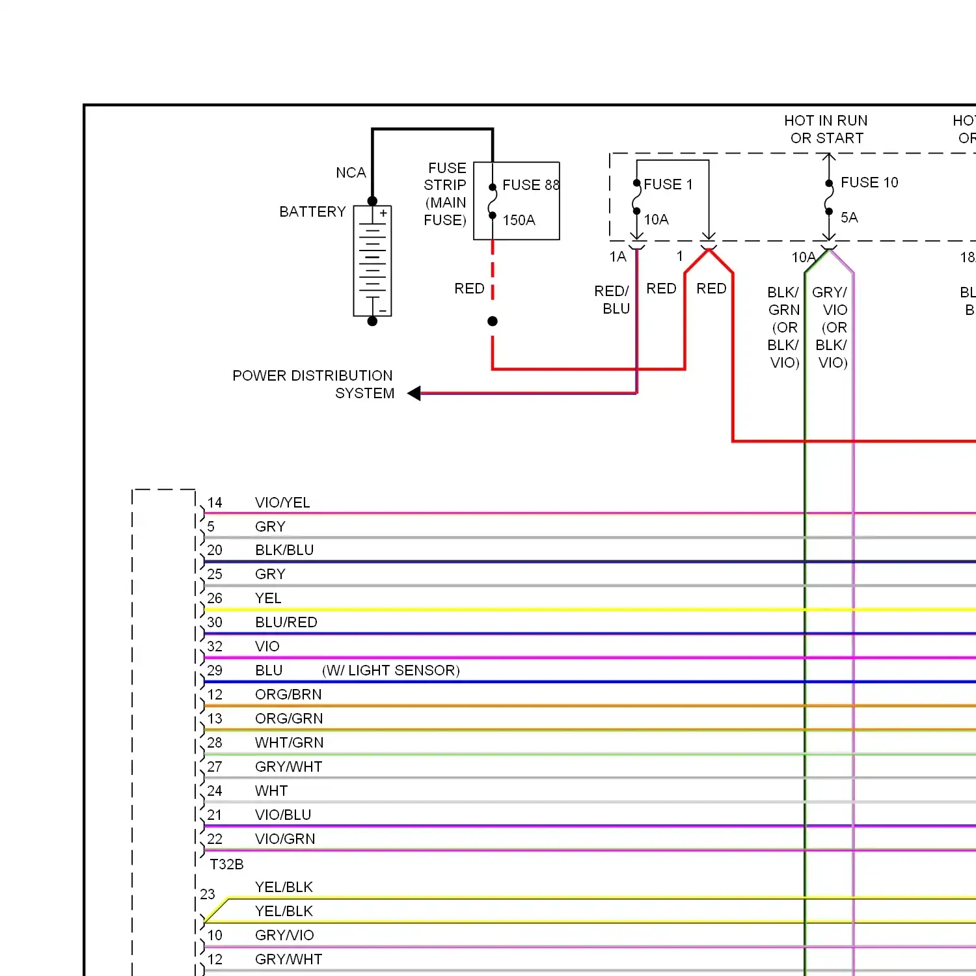Click the HOT IN RUN OR START label
Viewport: 976px width, 976px height.
(x=826, y=129)
